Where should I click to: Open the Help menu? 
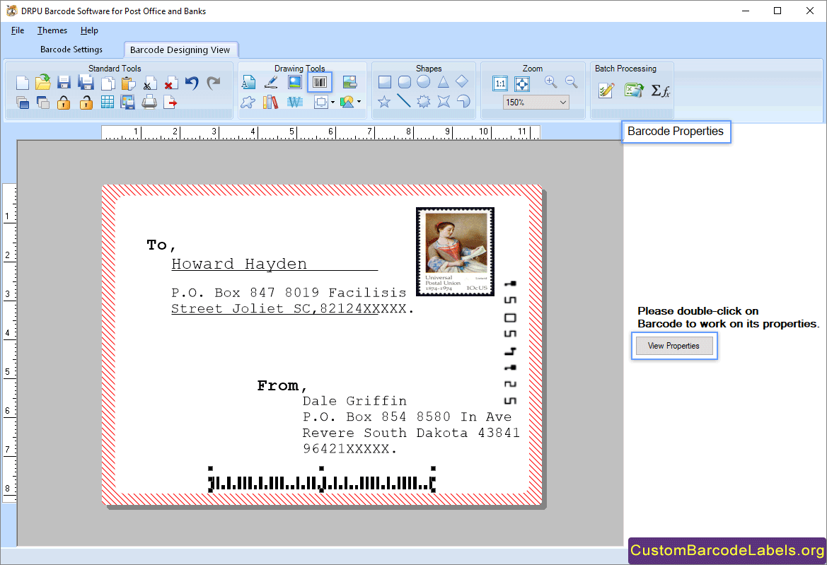(89, 30)
